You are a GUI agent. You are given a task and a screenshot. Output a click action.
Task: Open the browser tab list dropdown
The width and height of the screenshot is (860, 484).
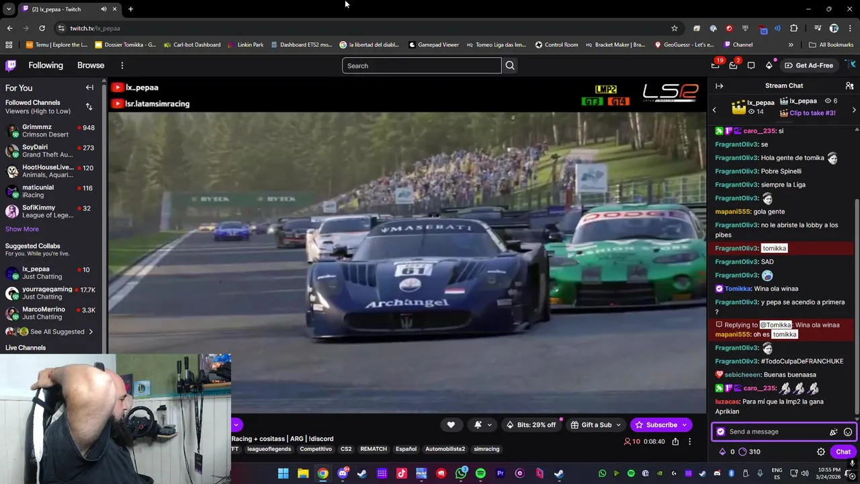[8, 9]
